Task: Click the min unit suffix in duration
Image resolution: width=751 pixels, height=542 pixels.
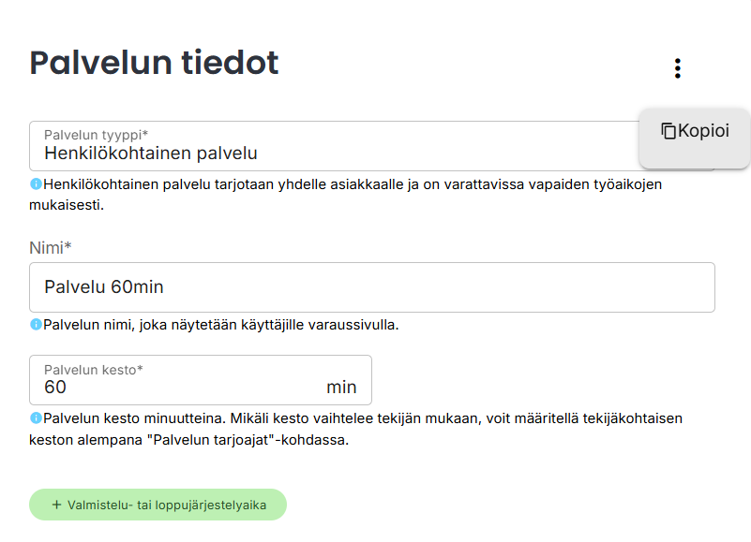Action: [x=341, y=387]
